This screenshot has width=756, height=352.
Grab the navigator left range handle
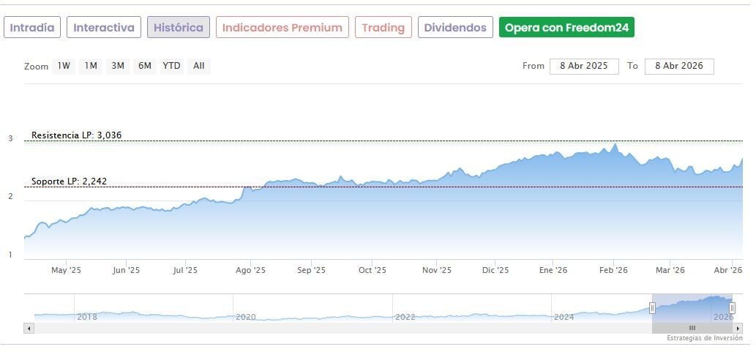(x=652, y=308)
